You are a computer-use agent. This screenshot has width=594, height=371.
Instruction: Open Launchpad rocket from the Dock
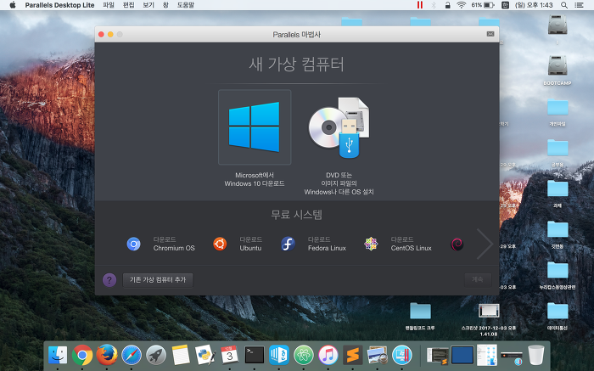[155, 356]
